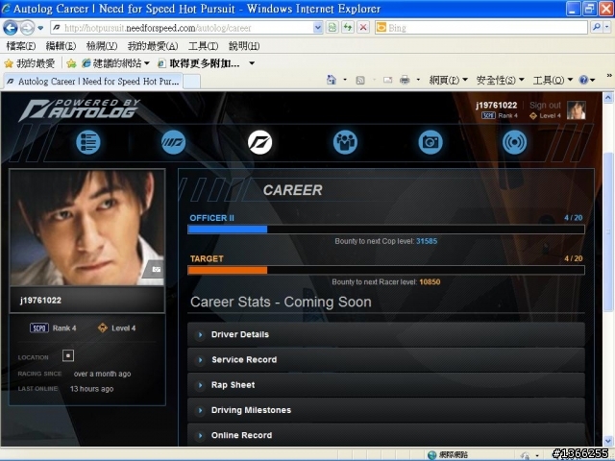Click the compatibility view icon
The height and width of the screenshot is (461, 615).
coord(332,28)
